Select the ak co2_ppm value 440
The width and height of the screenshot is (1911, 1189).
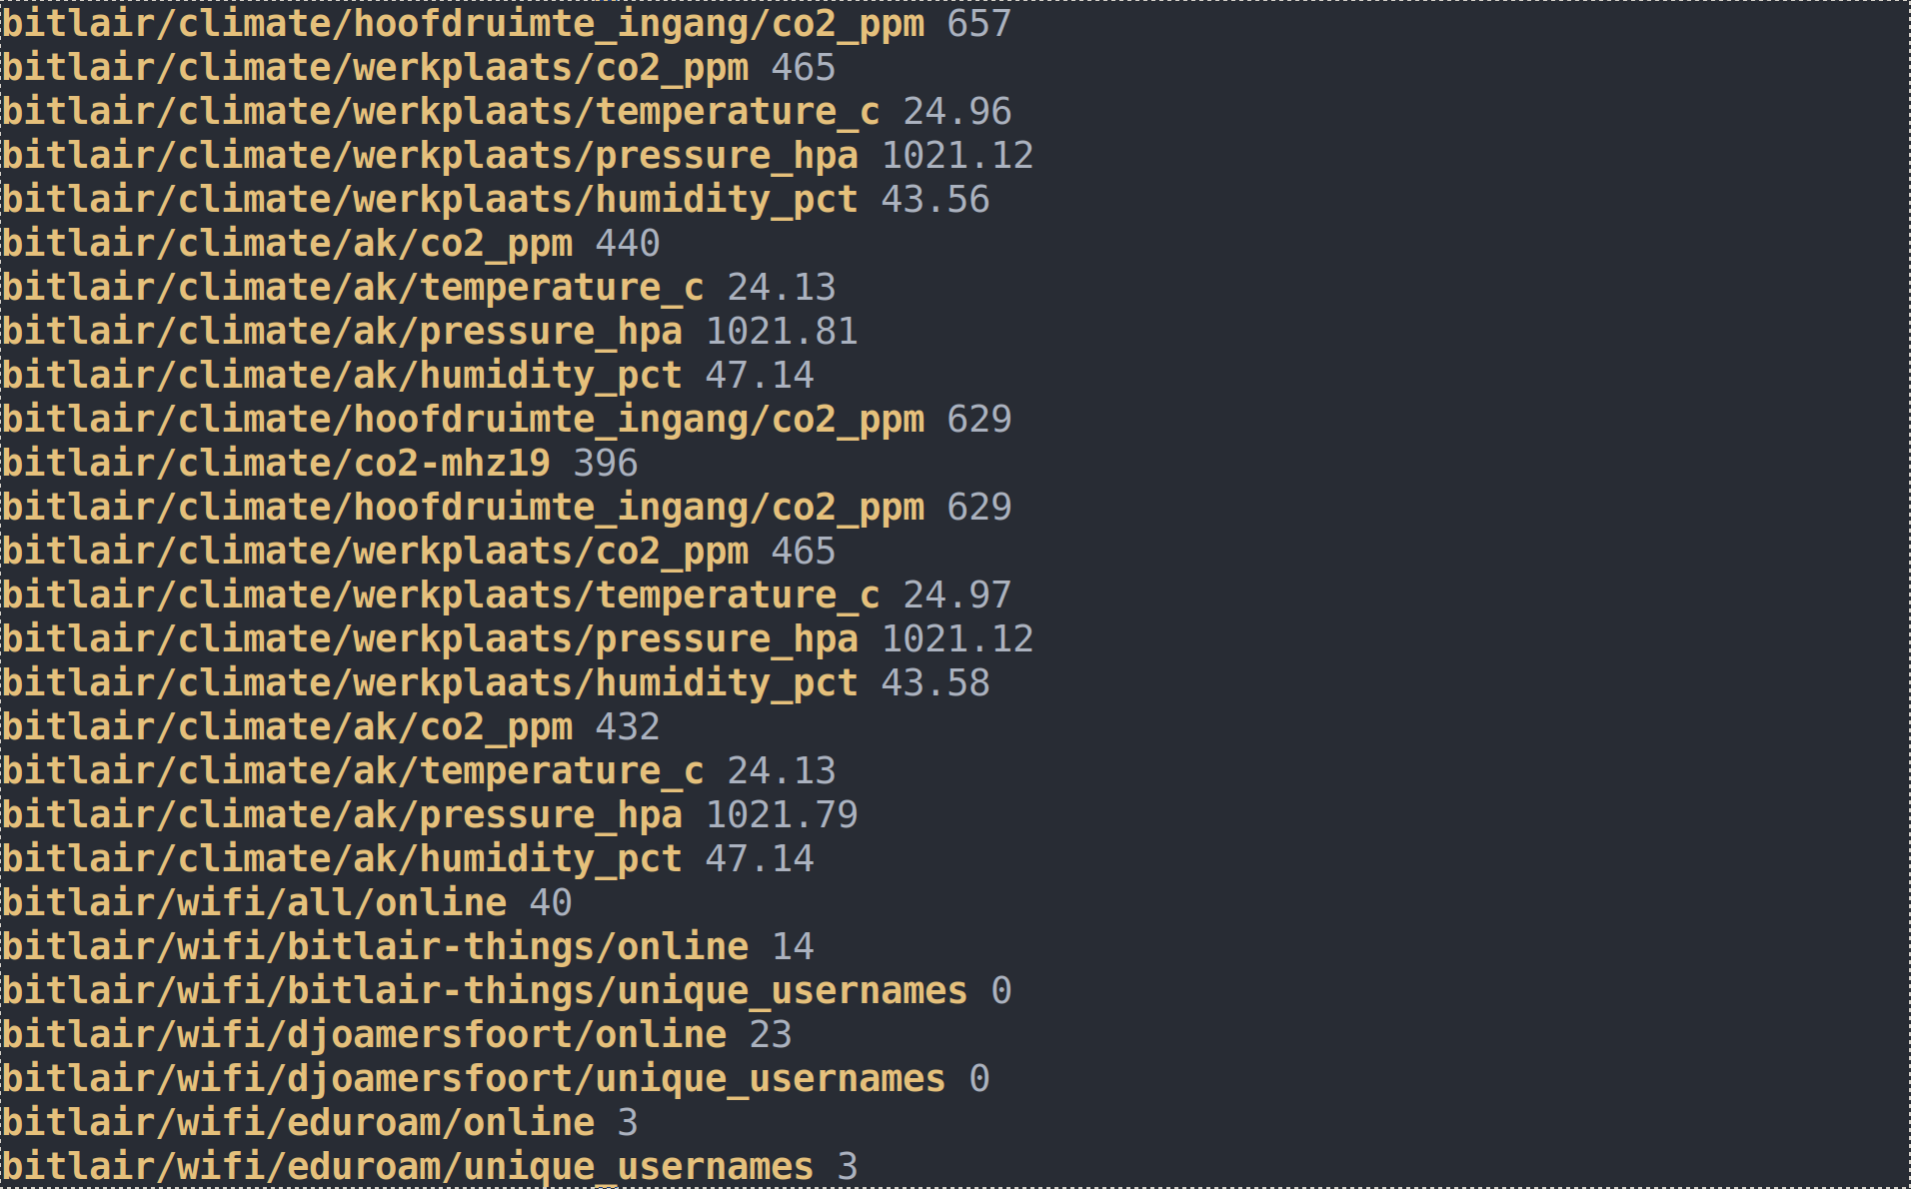coord(627,244)
